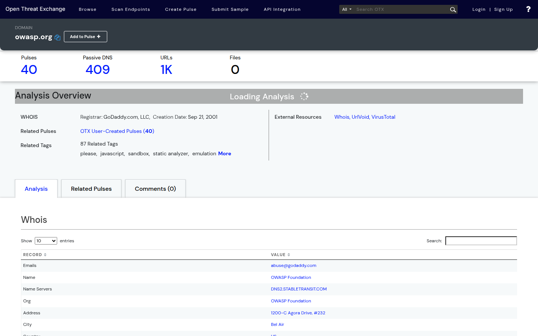
Task: Select the 87 Related Tags text
Action: pos(99,144)
